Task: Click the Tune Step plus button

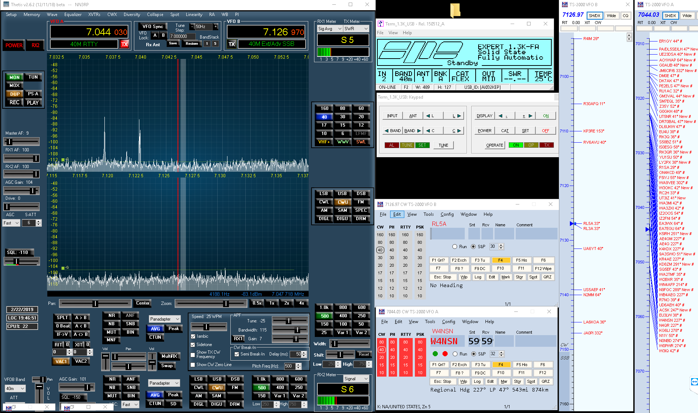Action: 215,27
